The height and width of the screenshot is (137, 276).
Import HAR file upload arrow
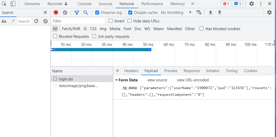click(x=210, y=12)
